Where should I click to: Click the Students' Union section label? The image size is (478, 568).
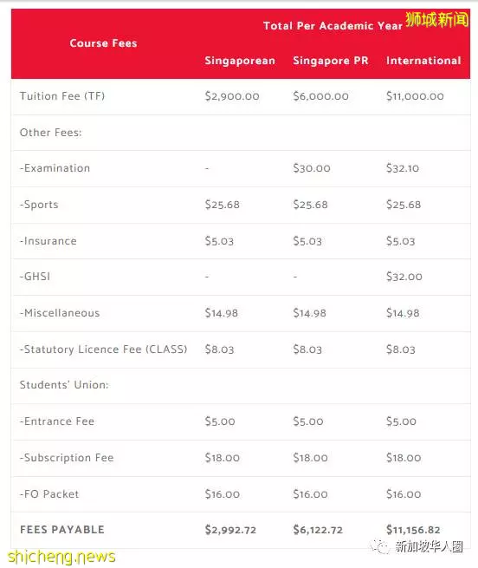point(64,385)
